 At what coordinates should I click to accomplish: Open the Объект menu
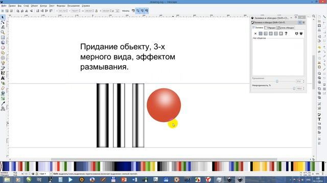[x=34, y=6]
